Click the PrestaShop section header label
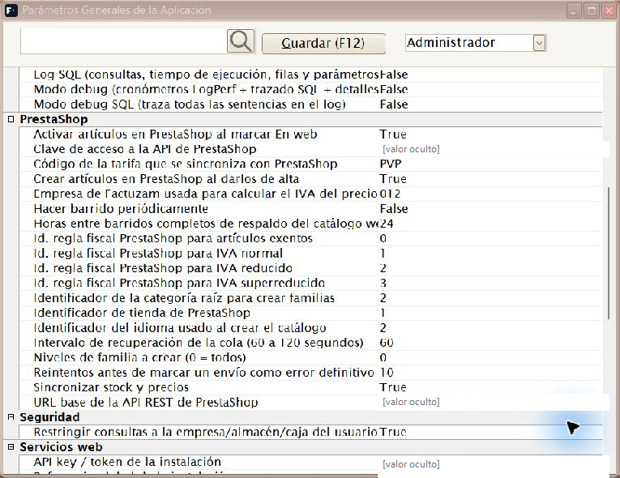620x478 pixels. [53, 119]
